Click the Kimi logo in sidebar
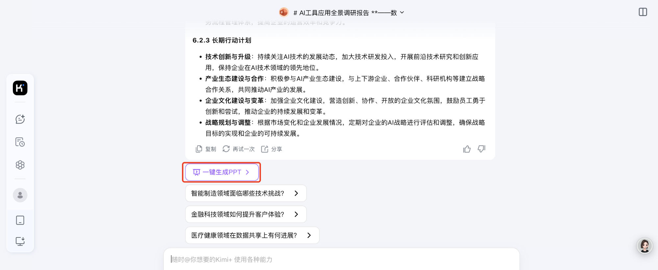Screen dimensions: 658x270 point(20,88)
